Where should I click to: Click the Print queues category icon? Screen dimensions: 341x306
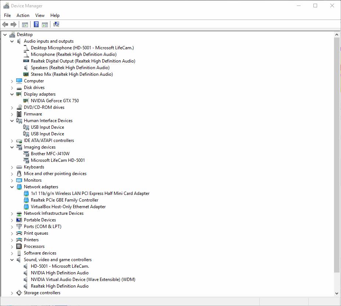(x=19, y=233)
